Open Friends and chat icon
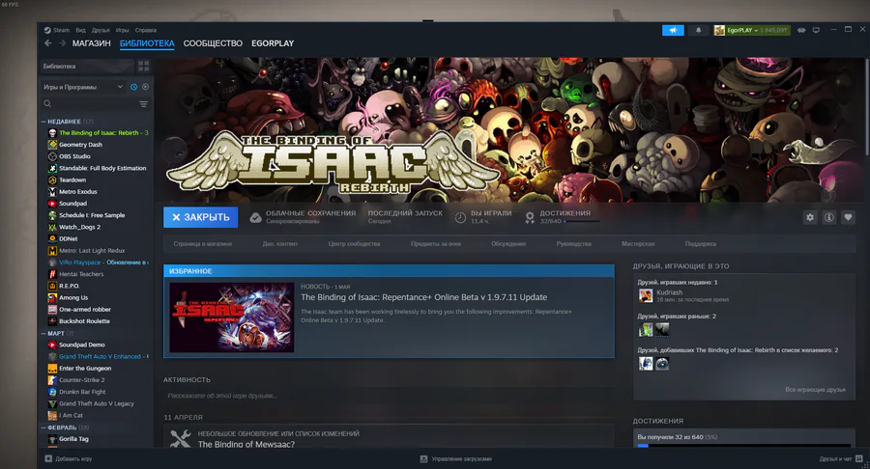This screenshot has height=469, width=870. (859, 458)
